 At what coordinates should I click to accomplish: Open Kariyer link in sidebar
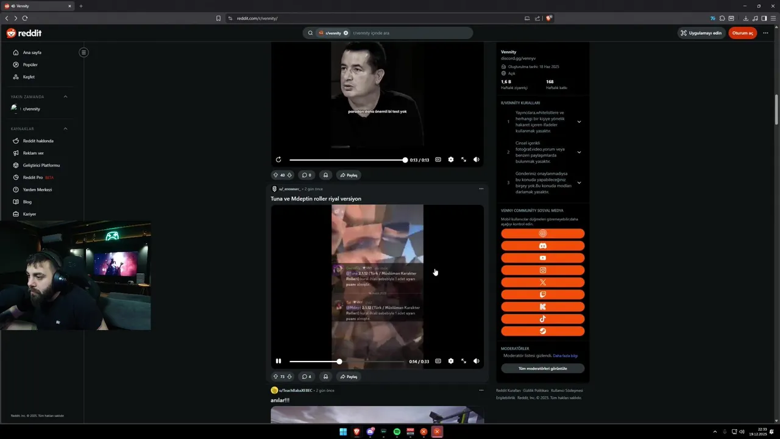(x=29, y=214)
